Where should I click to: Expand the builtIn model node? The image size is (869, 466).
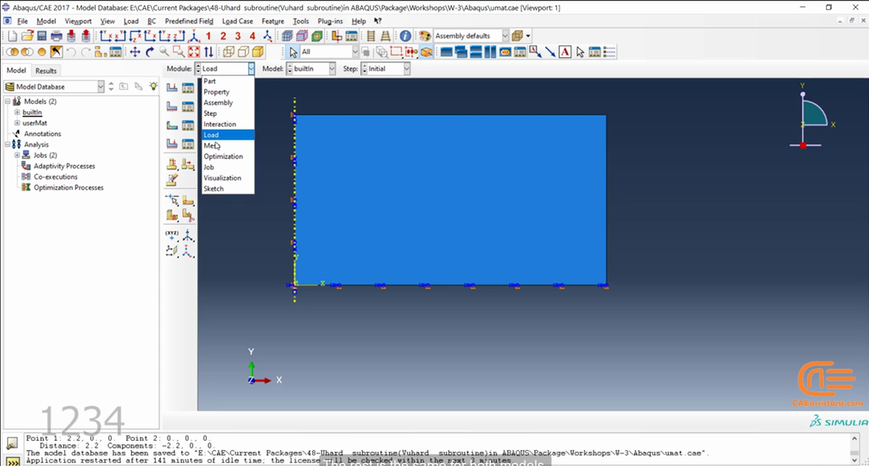17,113
